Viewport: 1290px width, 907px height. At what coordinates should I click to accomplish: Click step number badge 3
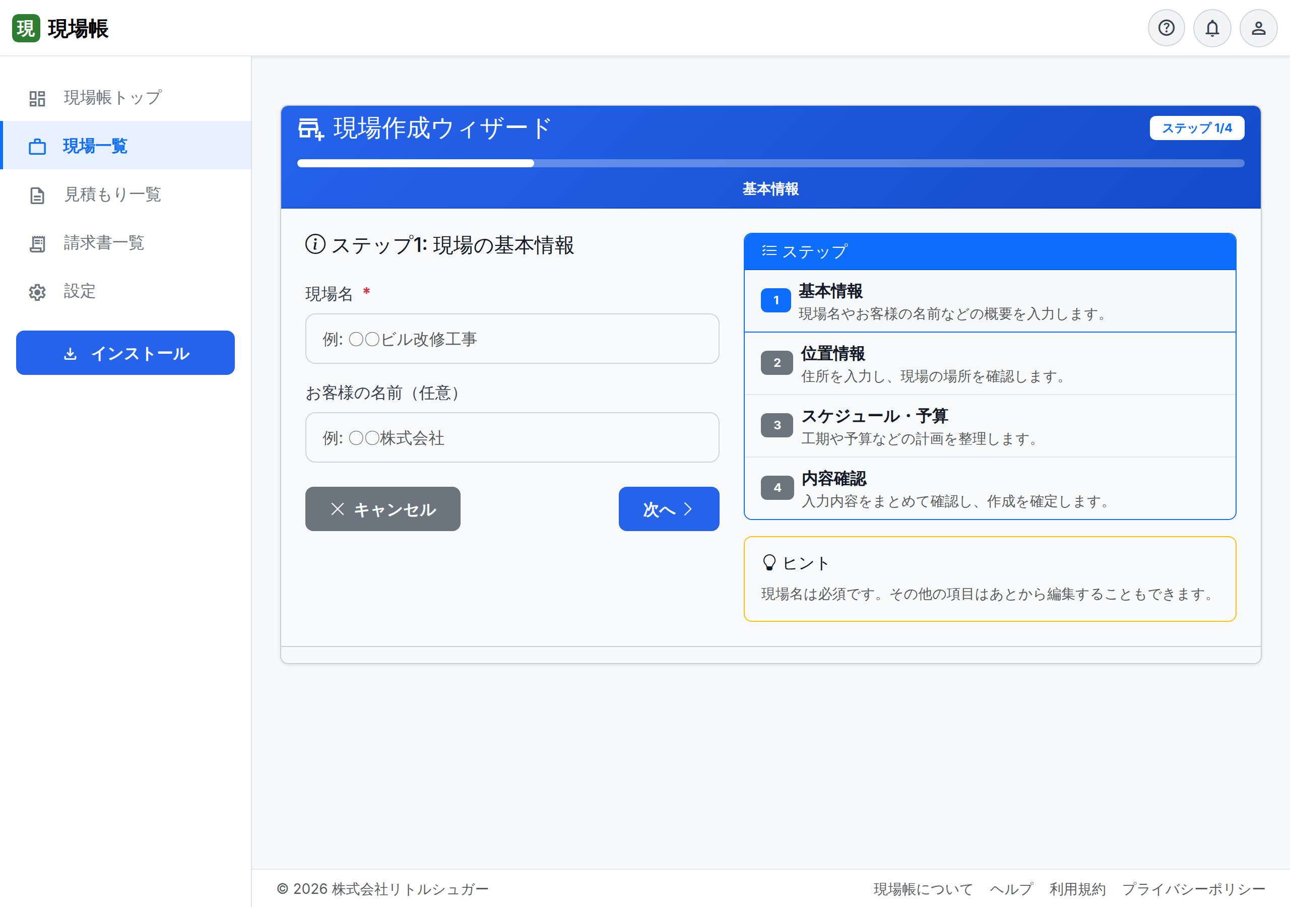click(777, 425)
